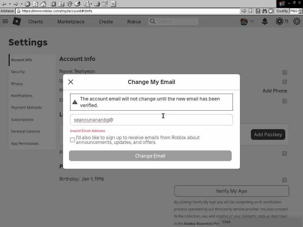Click the browser Back arrow

(x=4, y=4)
